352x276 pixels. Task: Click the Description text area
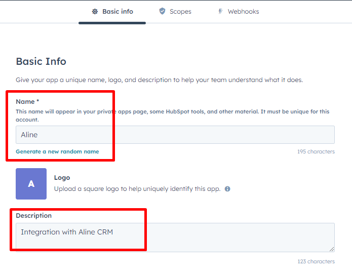coord(175,238)
